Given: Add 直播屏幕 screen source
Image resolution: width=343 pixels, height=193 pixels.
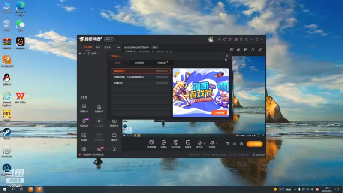Looking at the screenshot, I should tap(152, 144).
